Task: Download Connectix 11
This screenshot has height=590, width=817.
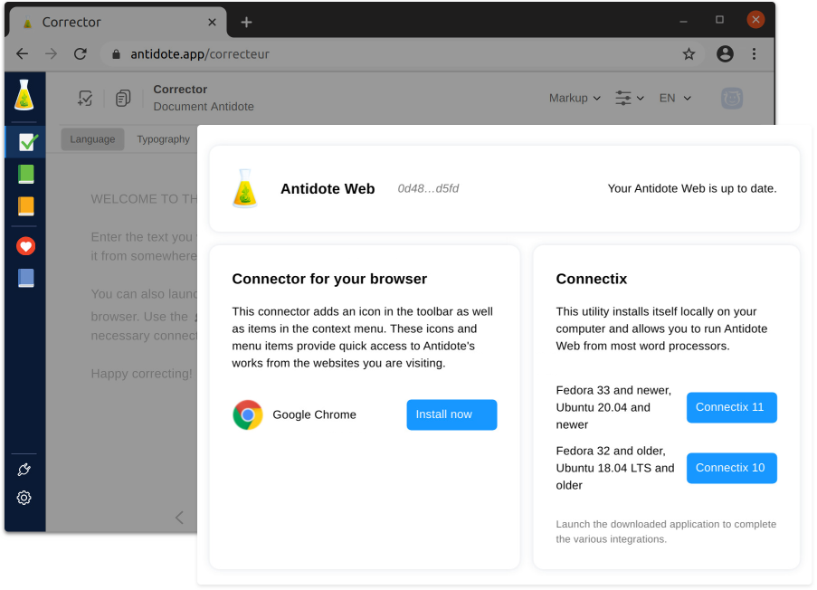Action: (x=731, y=407)
